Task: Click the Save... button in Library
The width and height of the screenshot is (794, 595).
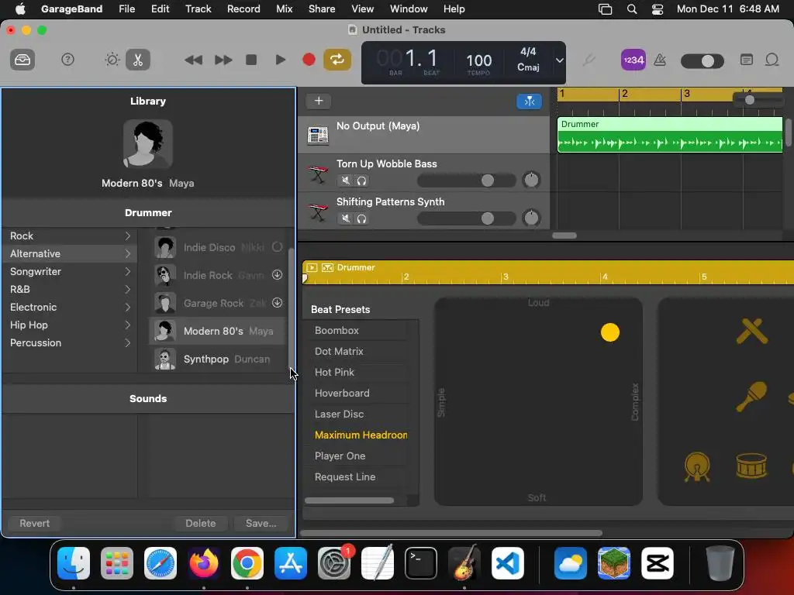Action: (261, 523)
